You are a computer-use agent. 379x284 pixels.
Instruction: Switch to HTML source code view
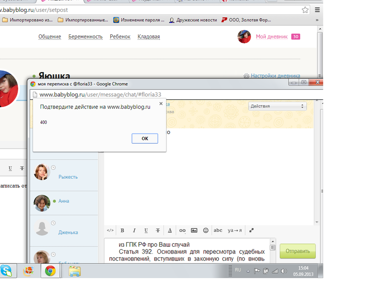[110, 230]
